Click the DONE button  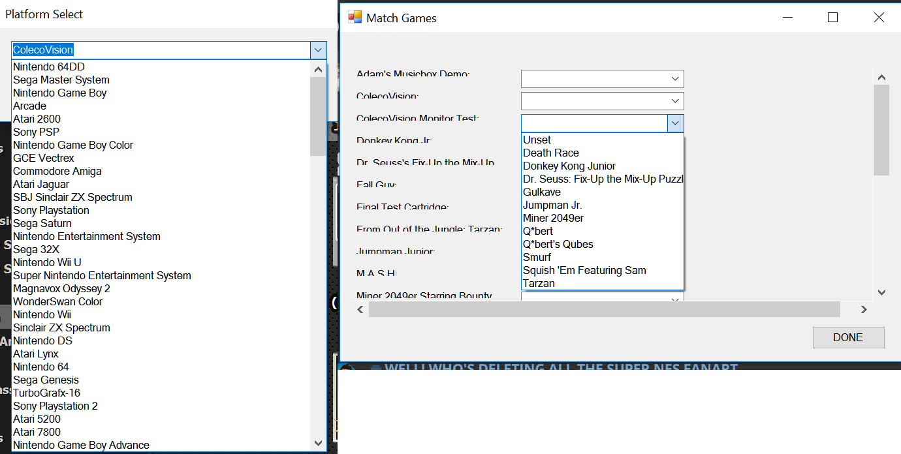848,337
